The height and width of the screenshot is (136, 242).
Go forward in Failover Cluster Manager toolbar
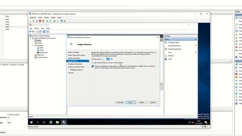(x=33, y=32)
